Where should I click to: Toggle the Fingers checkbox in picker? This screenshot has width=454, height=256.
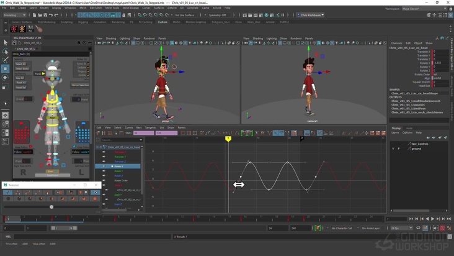pyautogui.click(x=88, y=71)
